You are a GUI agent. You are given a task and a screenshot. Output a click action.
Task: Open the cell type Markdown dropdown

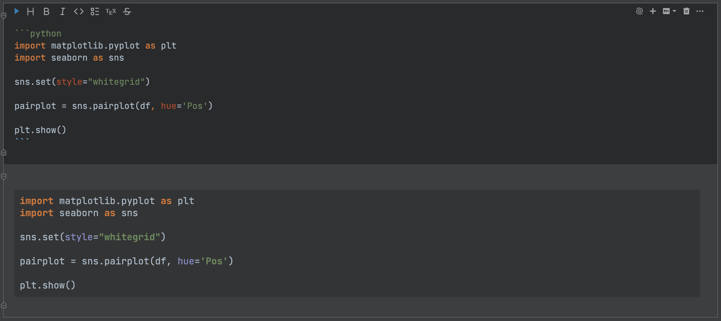669,11
